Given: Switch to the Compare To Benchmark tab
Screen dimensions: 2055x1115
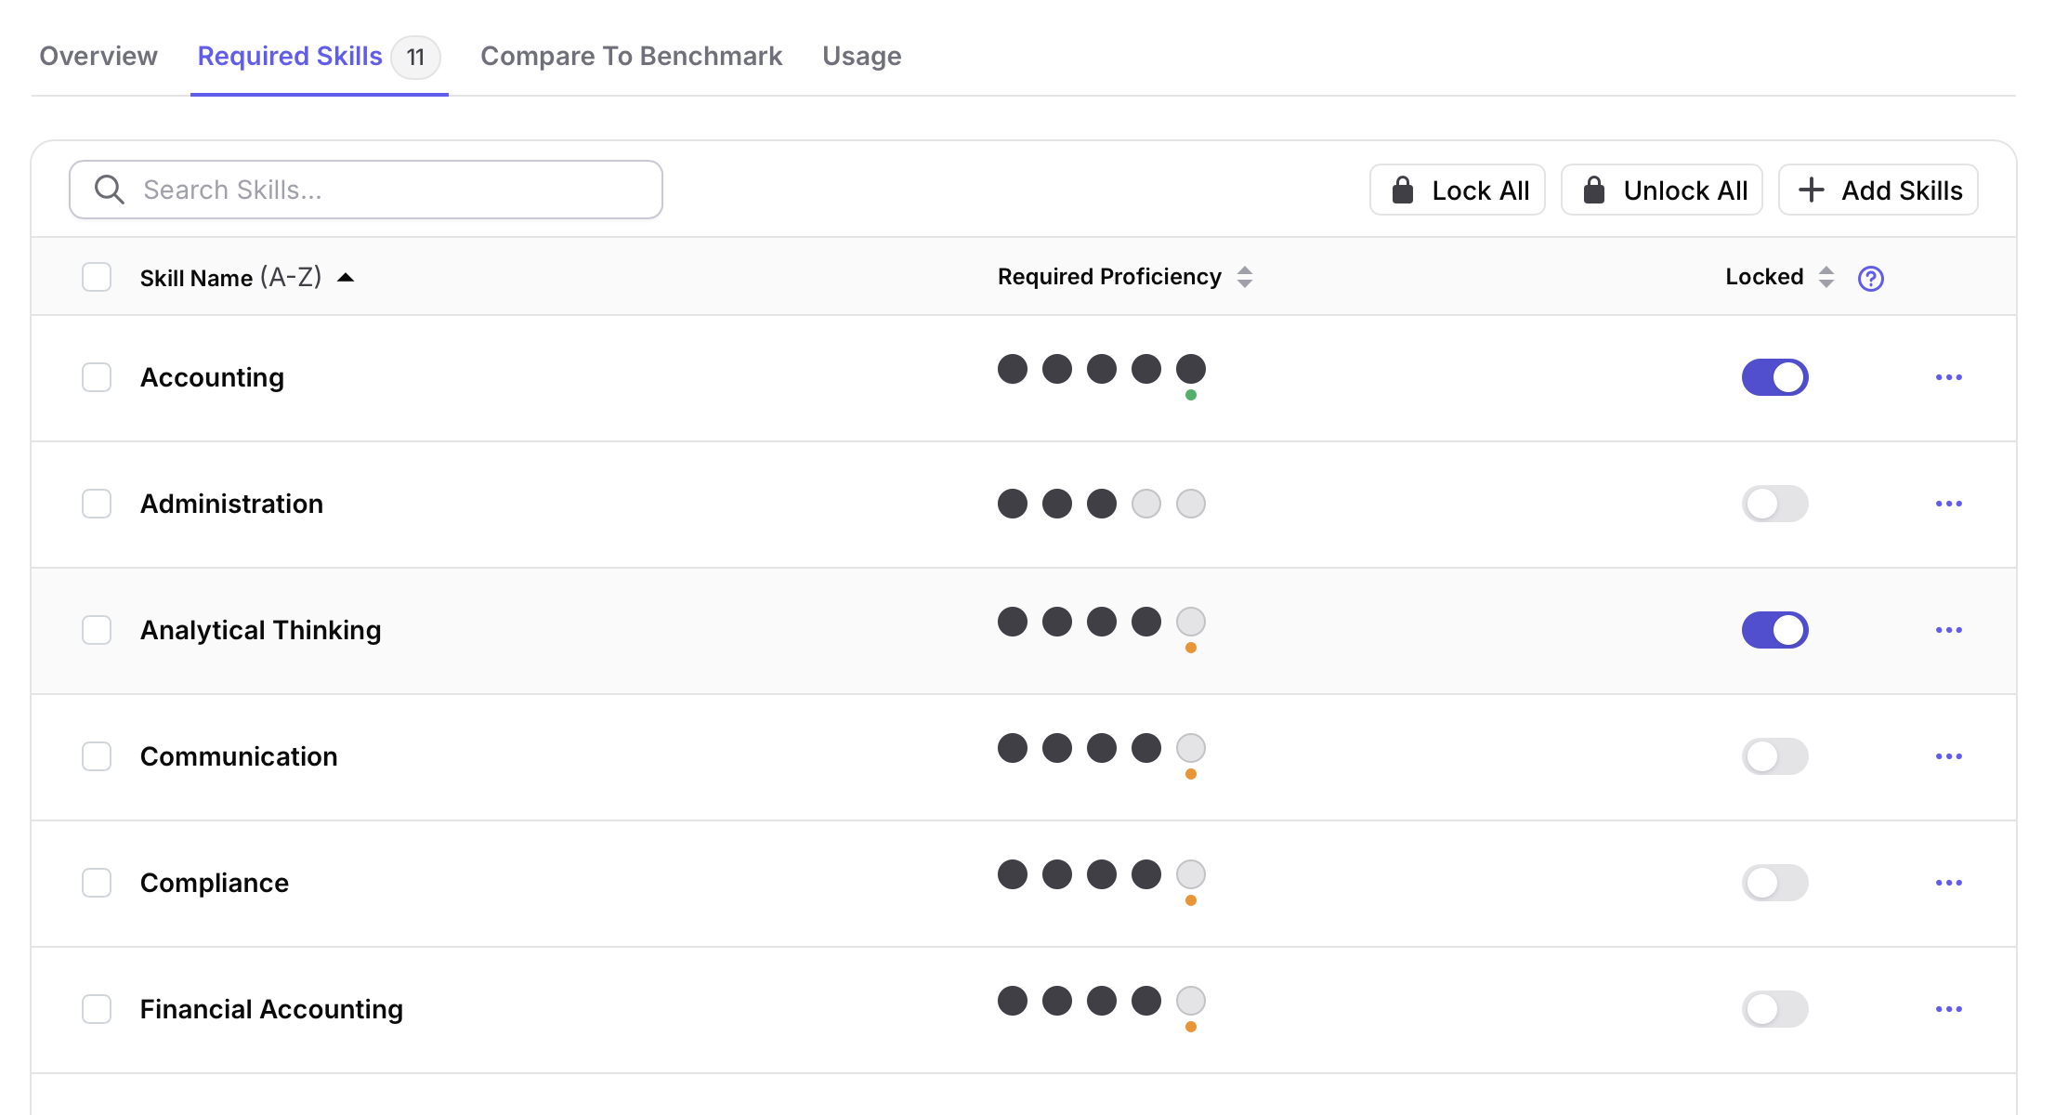Looking at the screenshot, I should pos(631,56).
